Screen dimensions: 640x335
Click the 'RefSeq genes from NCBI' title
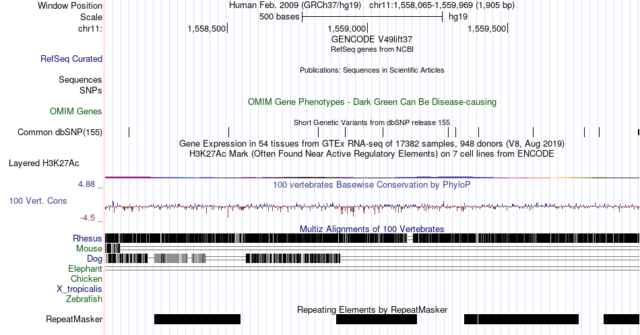[x=372, y=49]
